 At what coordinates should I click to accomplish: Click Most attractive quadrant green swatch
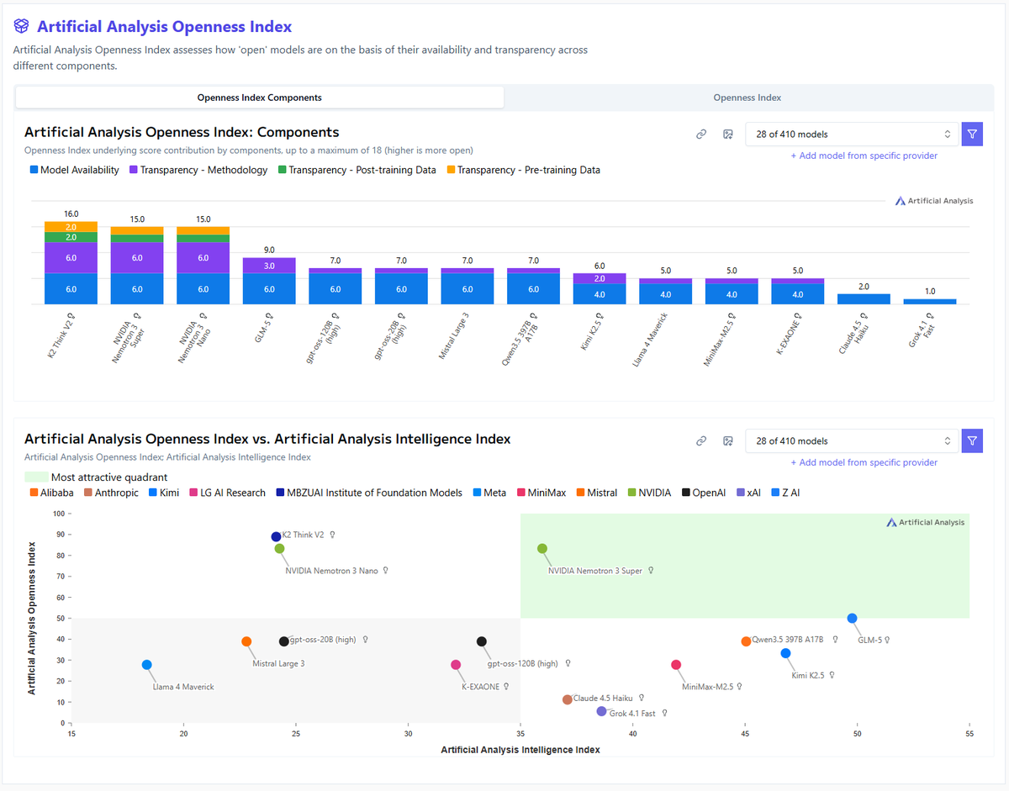point(36,477)
